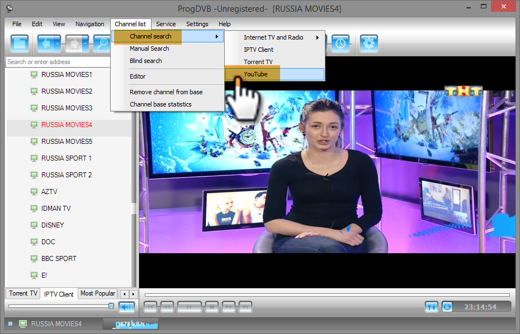This screenshot has height=334, width=520.
Task: Click the volume slider handle
Action: point(111,306)
